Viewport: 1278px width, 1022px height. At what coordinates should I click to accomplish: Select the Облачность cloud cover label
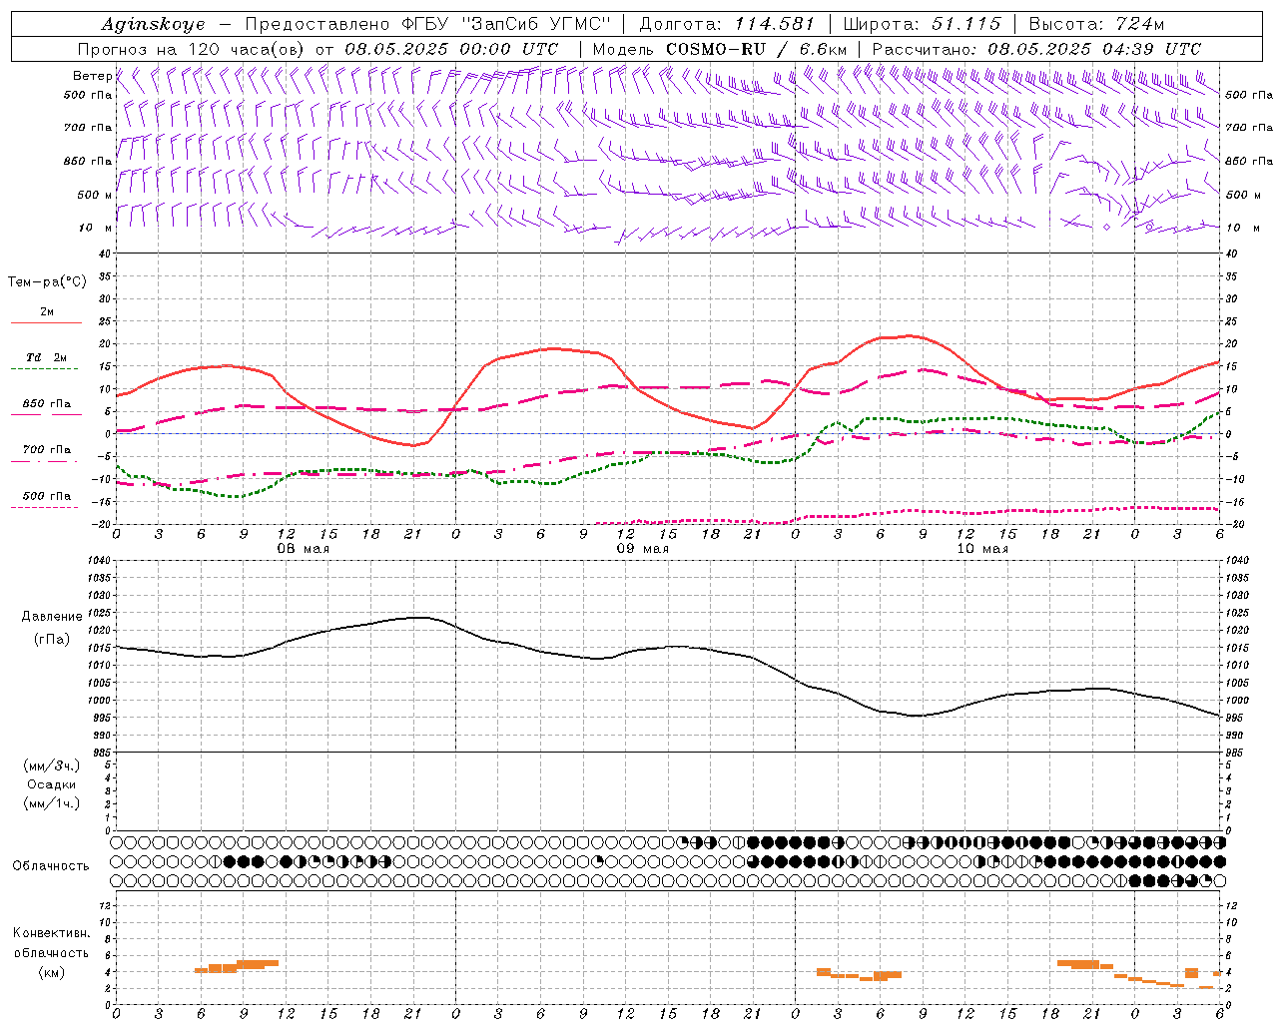pyautogui.click(x=51, y=865)
